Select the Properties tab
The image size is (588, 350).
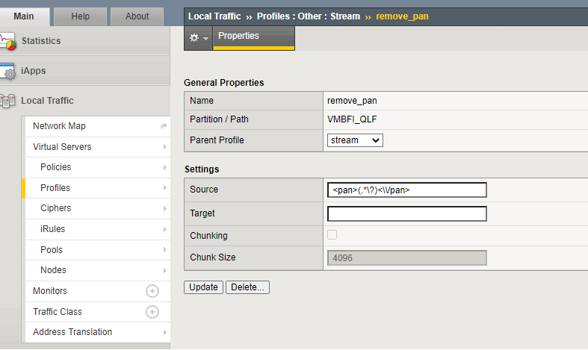point(239,36)
